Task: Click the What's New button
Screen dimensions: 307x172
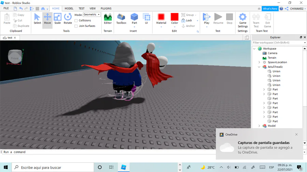Action: pyautogui.click(x=270, y=8)
